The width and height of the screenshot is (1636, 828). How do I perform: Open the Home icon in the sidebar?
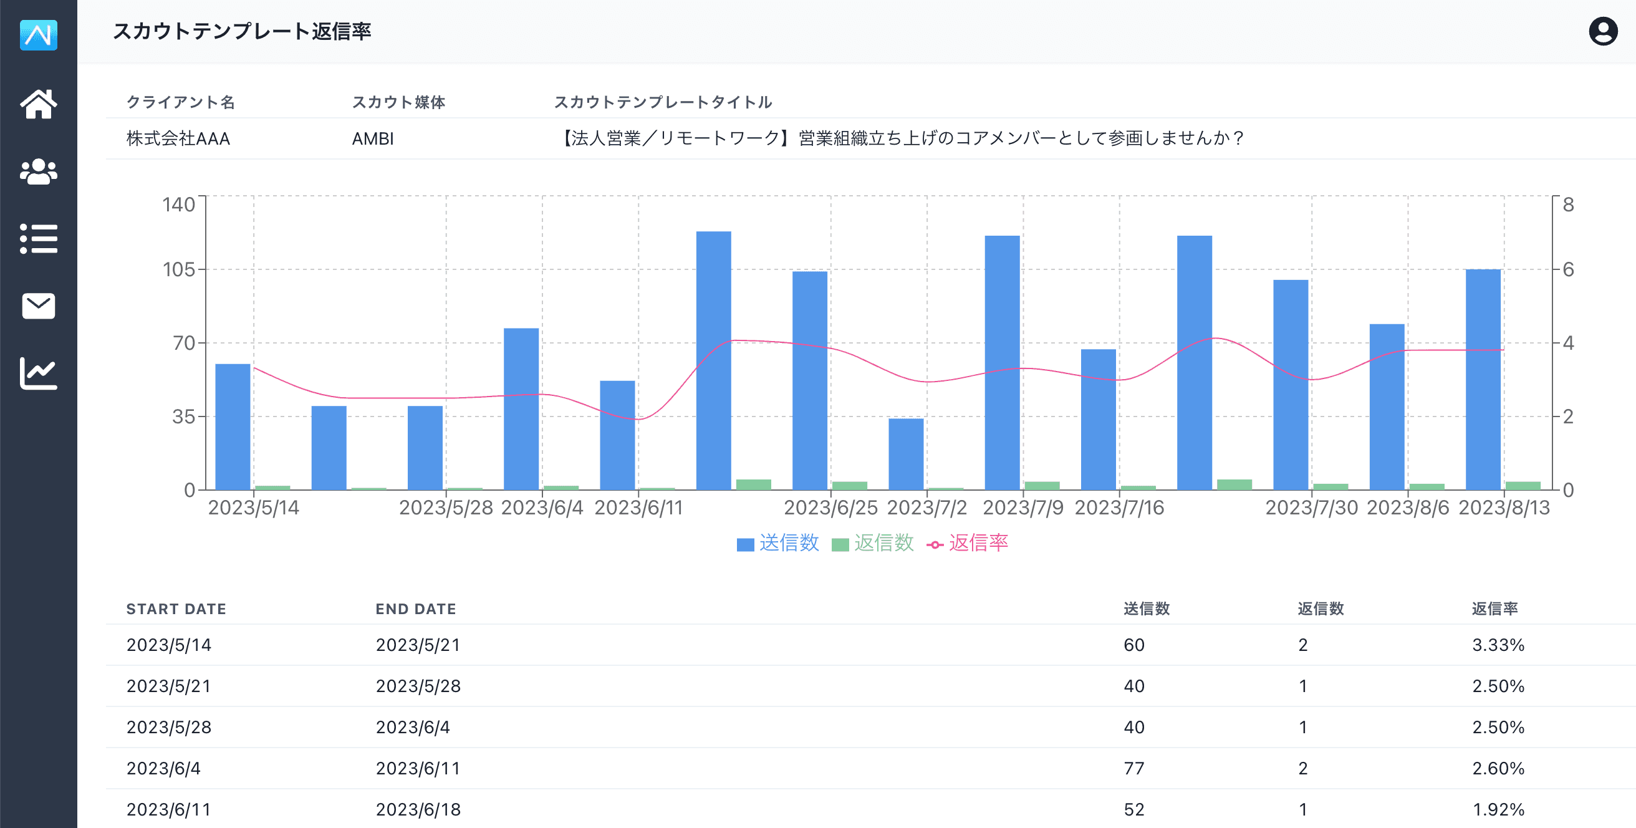(38, 103)
